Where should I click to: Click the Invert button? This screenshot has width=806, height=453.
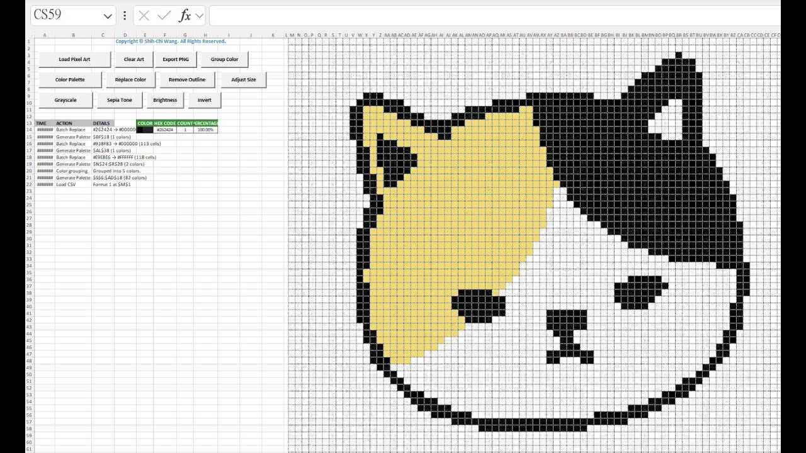[205, 100]
